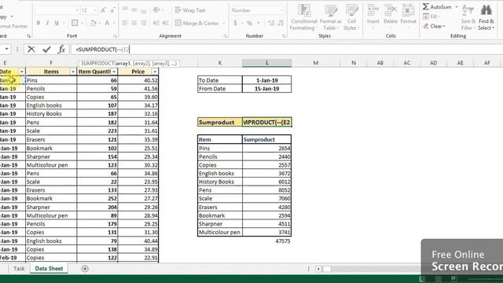
Task: Click the Sumproduct formula cell being edited
Action: [x=267, y=123]
